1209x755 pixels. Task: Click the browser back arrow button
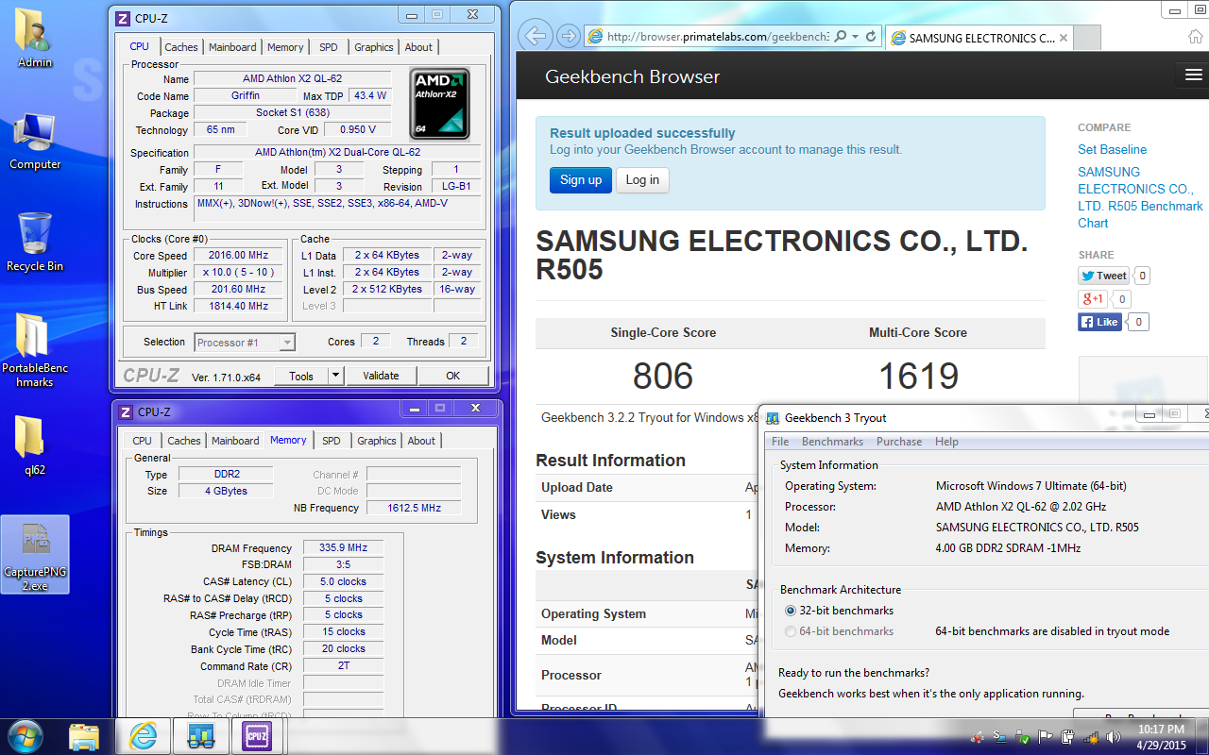tap(535, 36)
